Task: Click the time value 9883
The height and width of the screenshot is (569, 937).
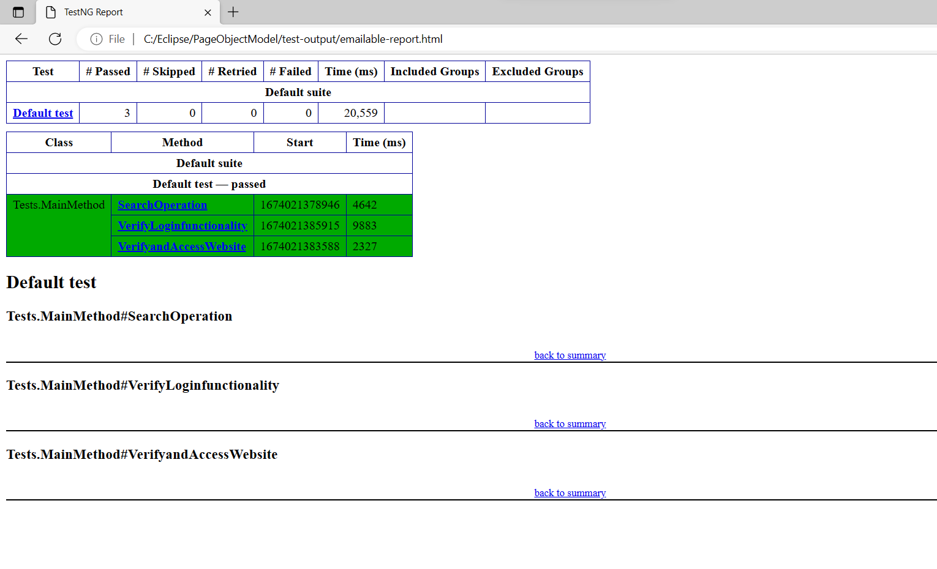Action: (364, 226)
